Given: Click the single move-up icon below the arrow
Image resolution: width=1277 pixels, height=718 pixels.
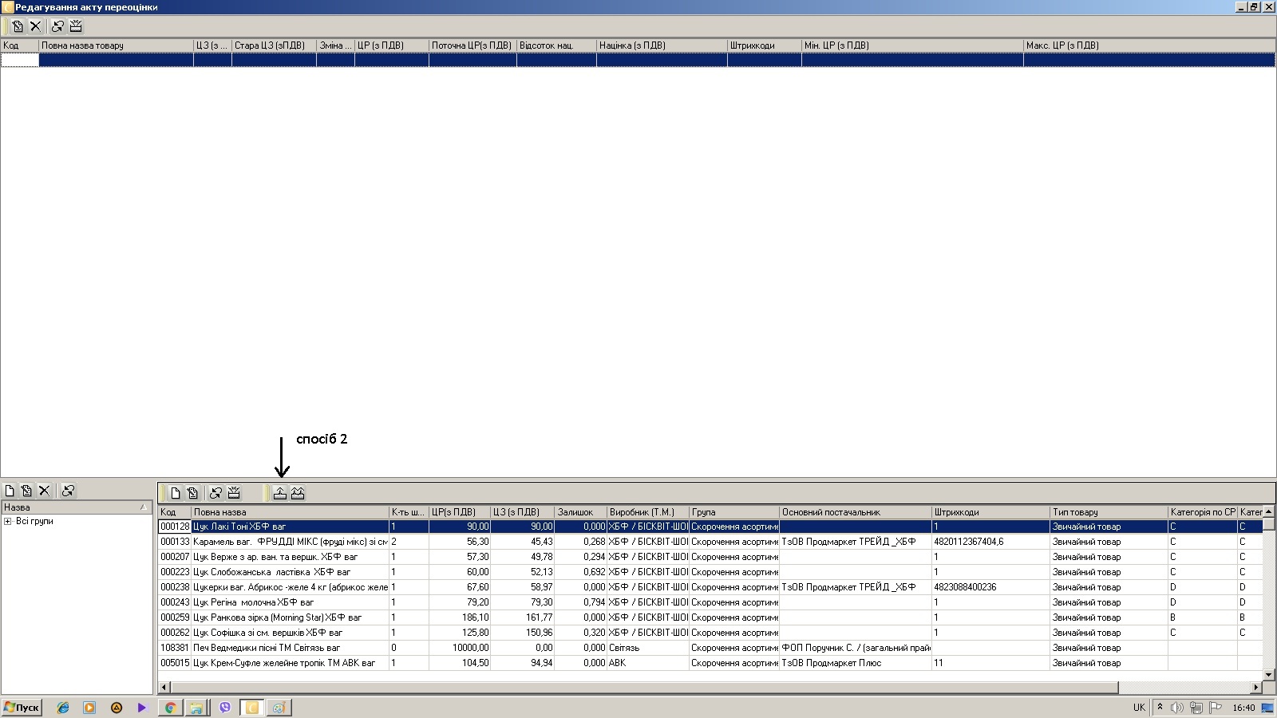Looking at the screenshot, I should point(280,493).
